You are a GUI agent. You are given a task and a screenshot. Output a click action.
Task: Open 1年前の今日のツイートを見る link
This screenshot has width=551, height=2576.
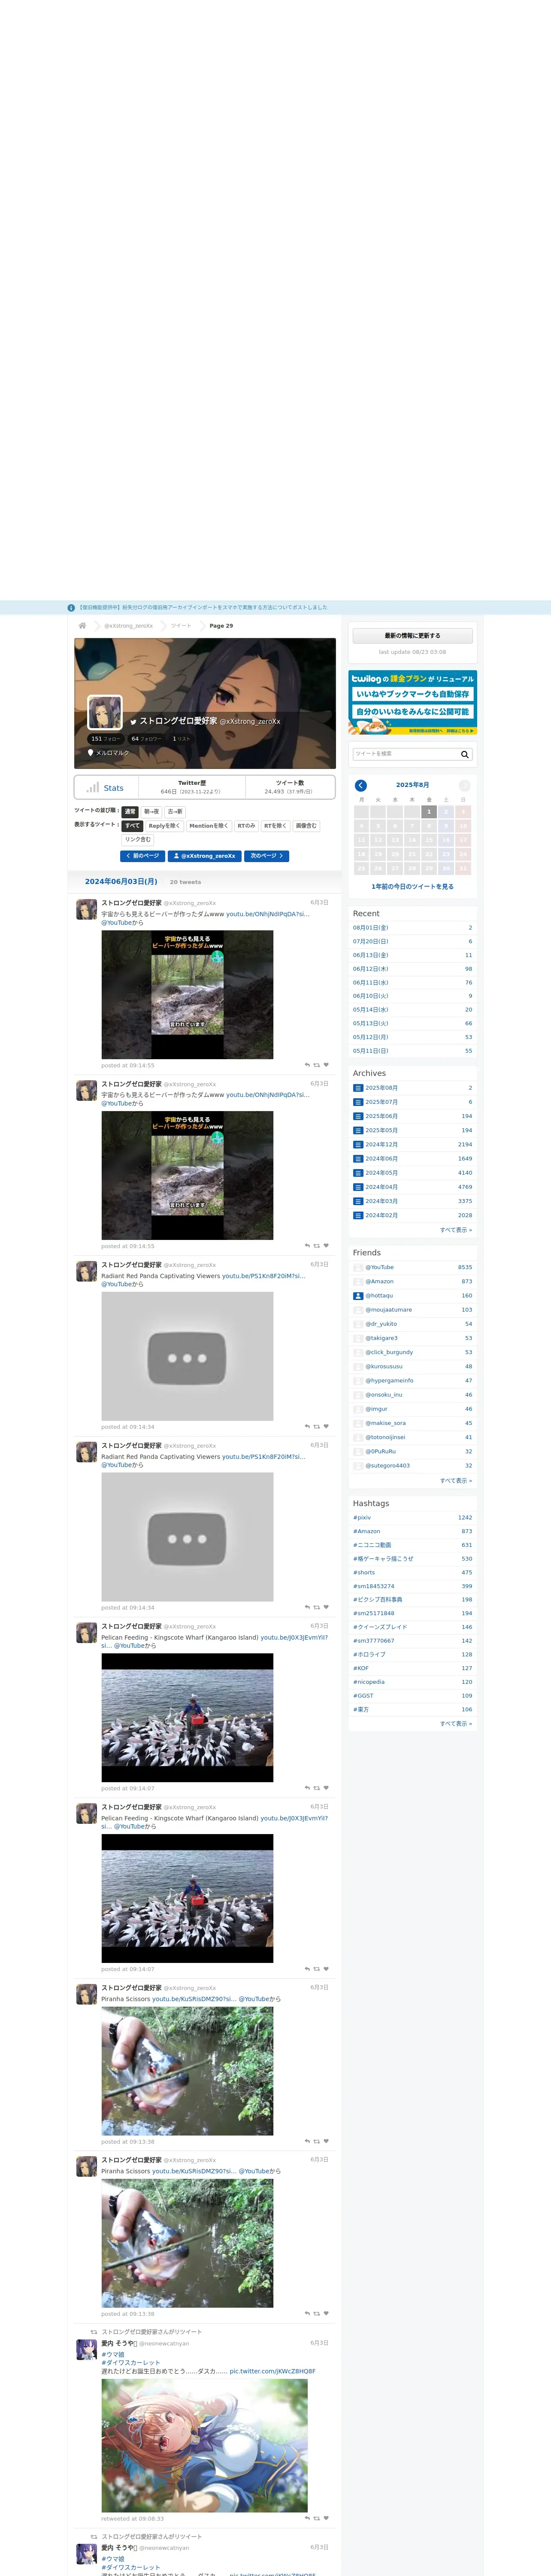pyautogui.click(x=412, y=887)
